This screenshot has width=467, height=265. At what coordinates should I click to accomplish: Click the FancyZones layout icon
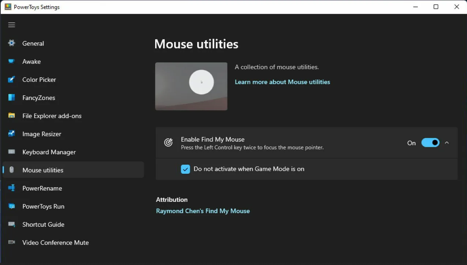[12, 97]
